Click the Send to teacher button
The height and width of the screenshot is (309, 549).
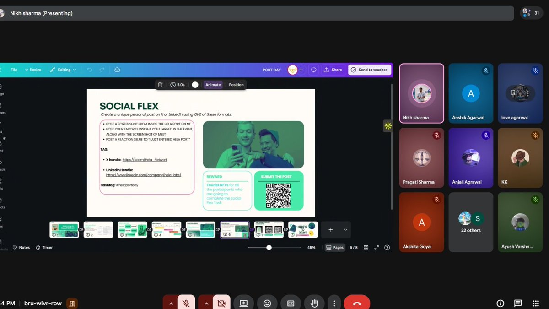(370, 70)
